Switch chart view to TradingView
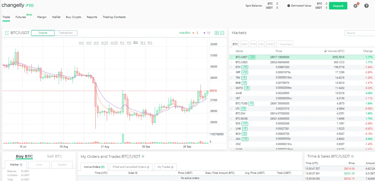 [x=66, y=33]
